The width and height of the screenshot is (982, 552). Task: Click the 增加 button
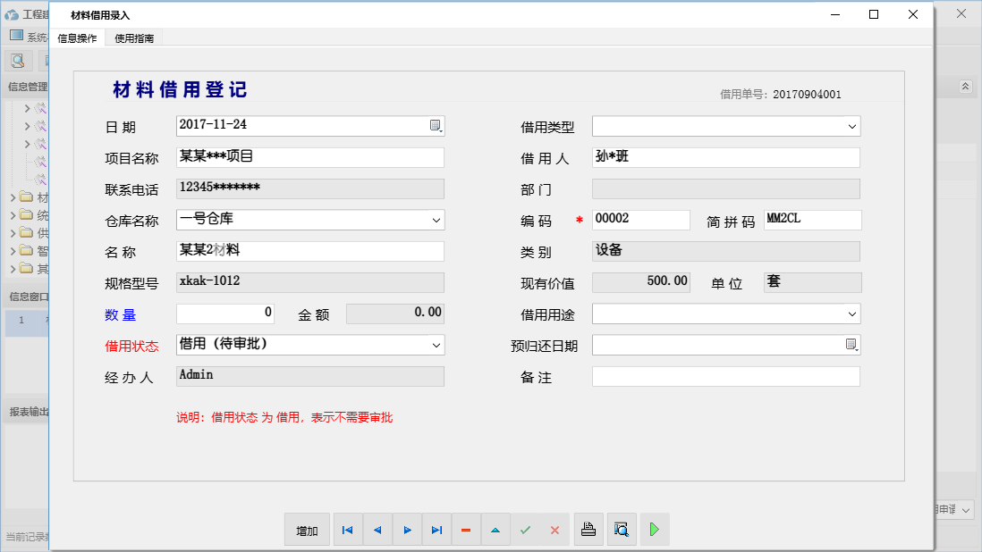tap(307, 530)
